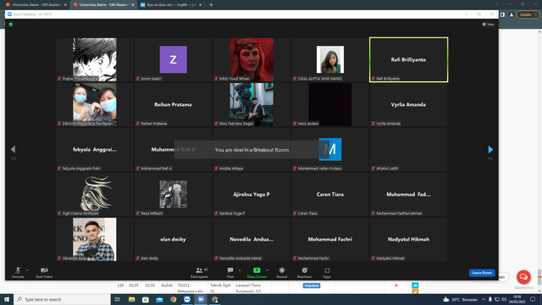542x305 pixels.
Task: Click the browser Update button
Action: point(528,14)
